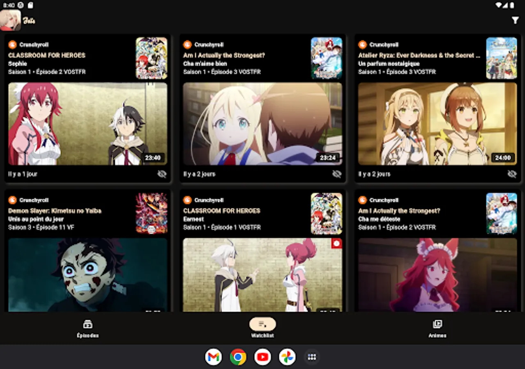
Task: Click the 23:40 duration badge
Action: [153, 158]
